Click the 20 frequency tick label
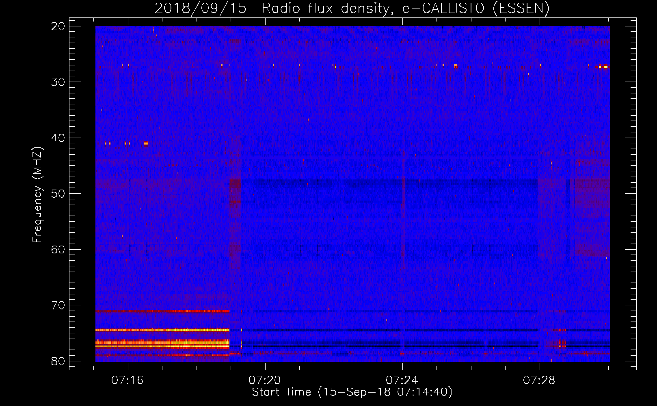The image size is (657, 406). (x=58, y=26)
